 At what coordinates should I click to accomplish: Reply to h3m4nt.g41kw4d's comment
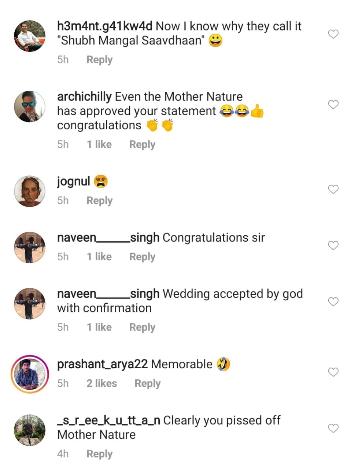coord(99,59)
